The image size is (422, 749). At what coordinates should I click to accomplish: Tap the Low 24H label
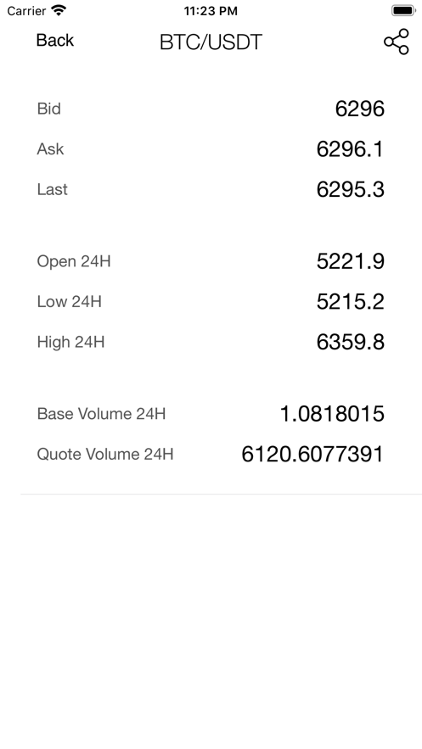[70, 302]
